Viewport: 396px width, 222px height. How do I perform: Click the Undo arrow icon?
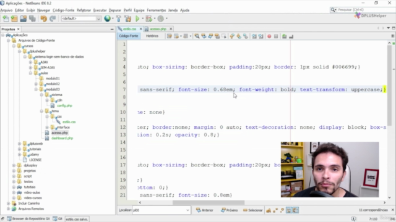click(x=44, y=18)
